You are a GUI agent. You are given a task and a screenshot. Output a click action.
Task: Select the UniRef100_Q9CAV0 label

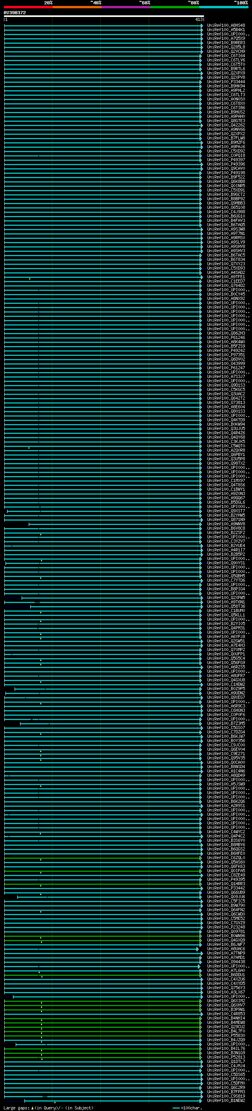pos(226,168)
